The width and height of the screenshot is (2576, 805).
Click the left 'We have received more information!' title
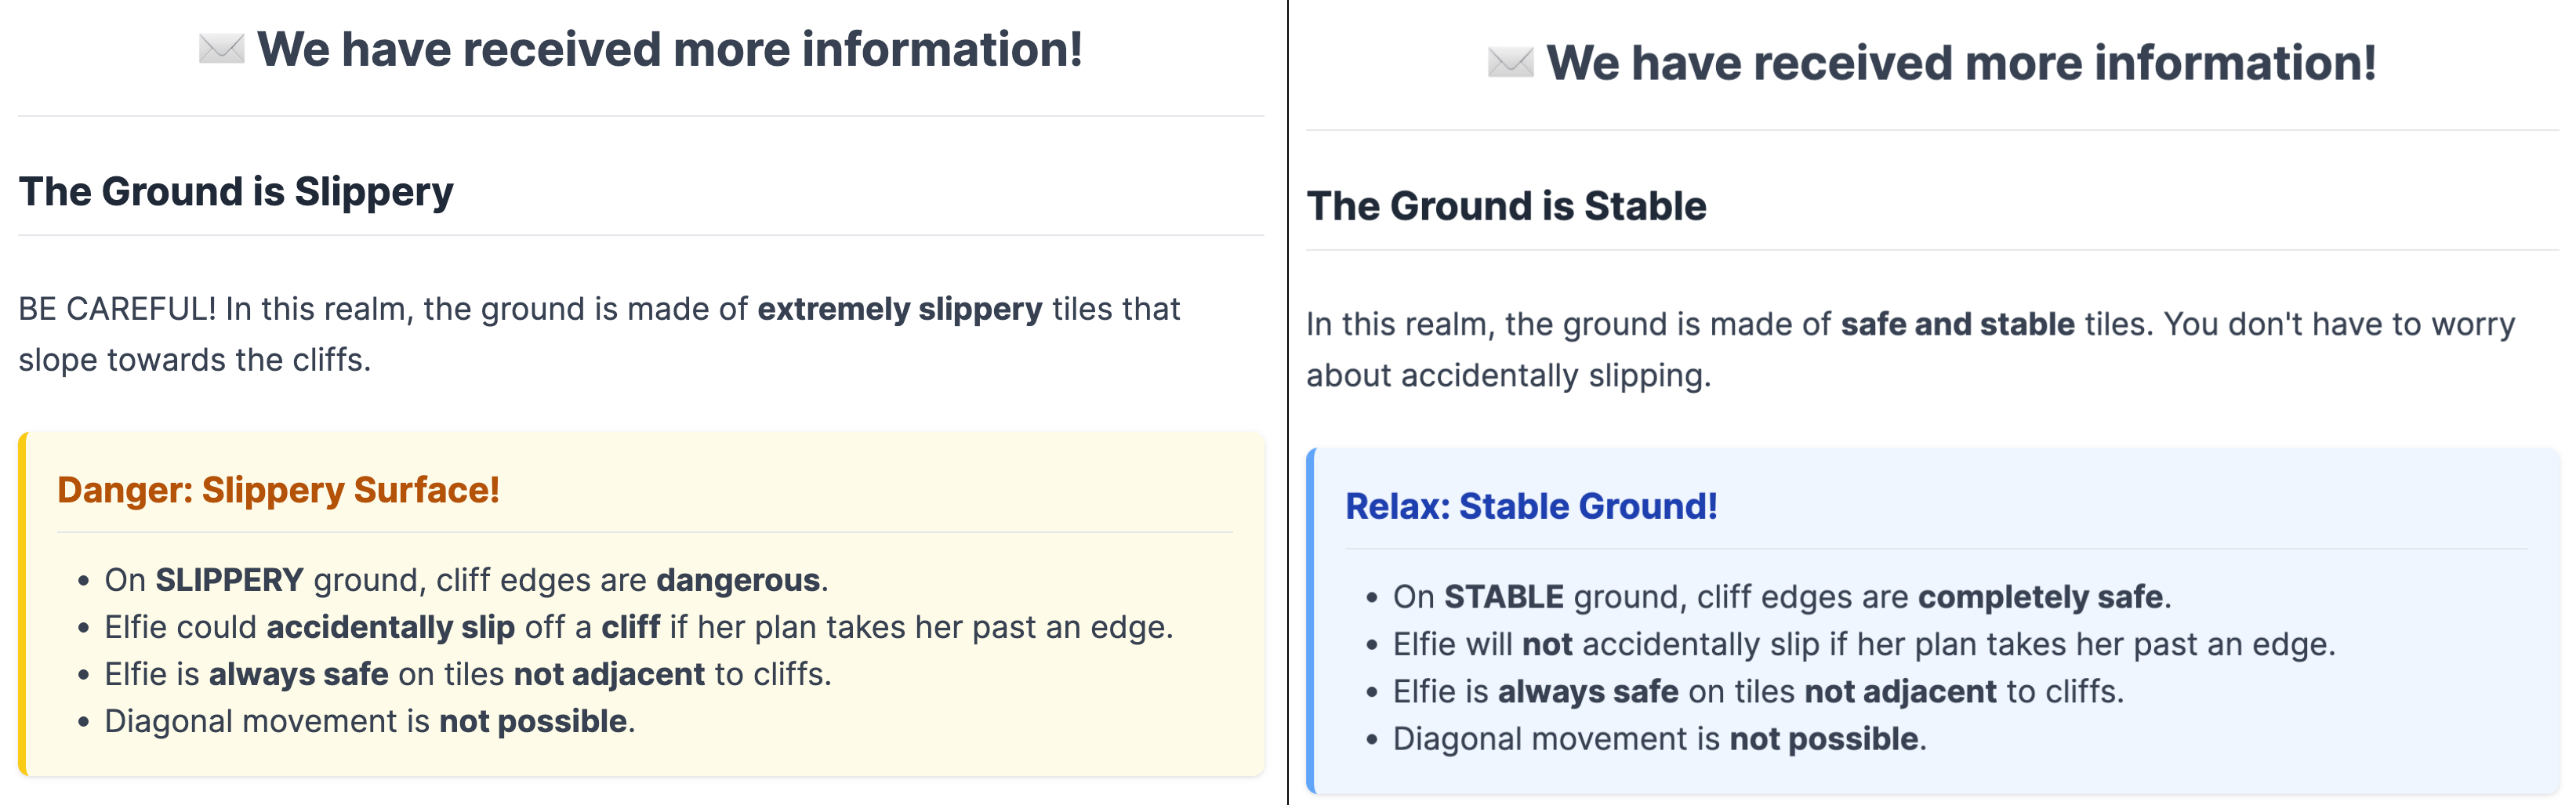[x=670, y=49]
